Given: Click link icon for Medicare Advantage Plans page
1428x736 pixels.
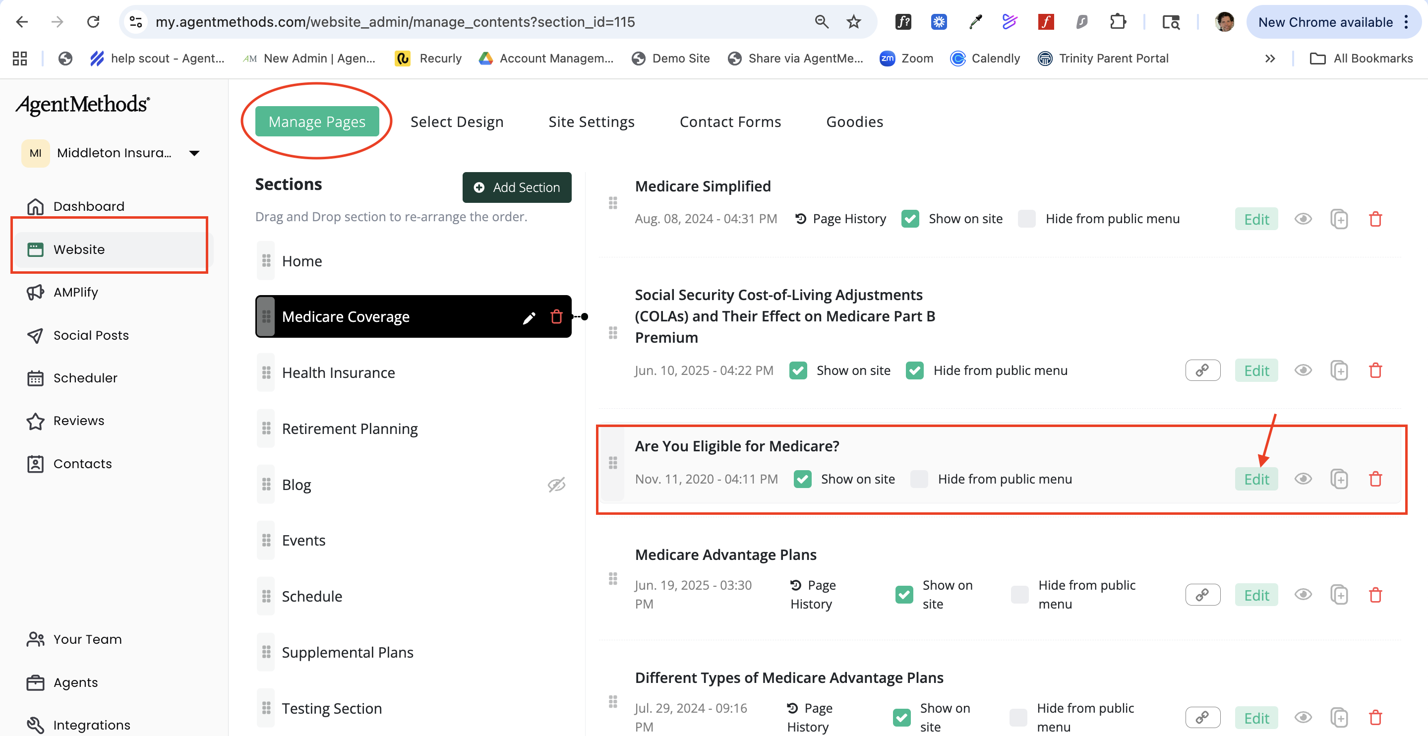Looking at the screenshot, I should 1202,595.
